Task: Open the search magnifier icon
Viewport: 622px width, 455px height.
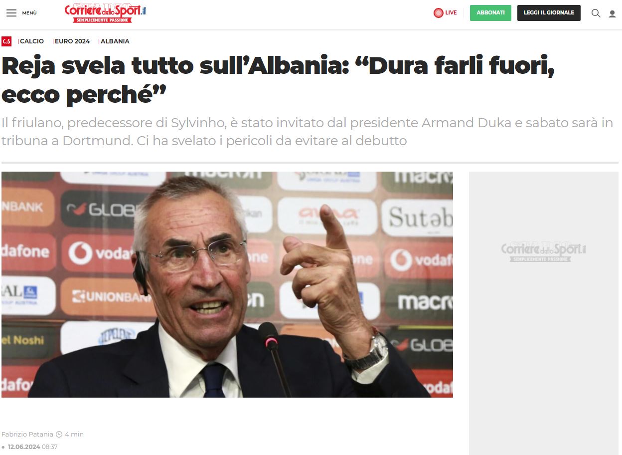Action: (596, 13)
